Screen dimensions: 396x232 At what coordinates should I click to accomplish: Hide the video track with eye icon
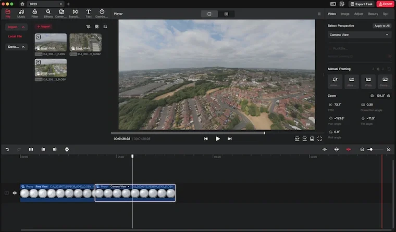coord(15,193)
